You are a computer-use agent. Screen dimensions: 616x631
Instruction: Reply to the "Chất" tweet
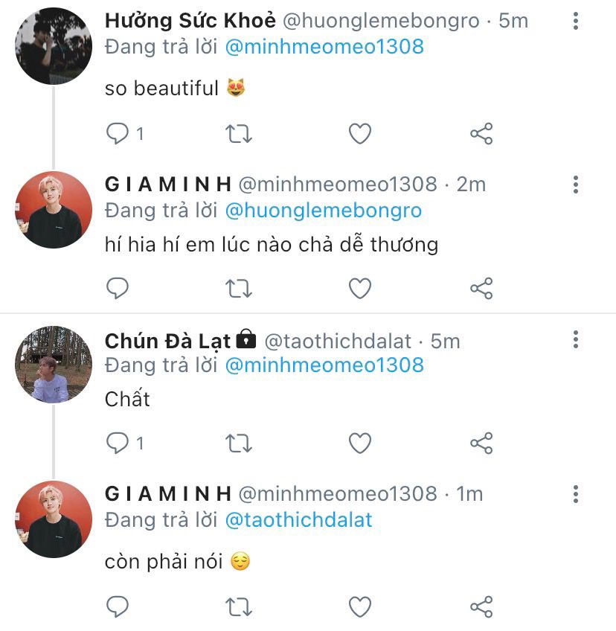118,443
